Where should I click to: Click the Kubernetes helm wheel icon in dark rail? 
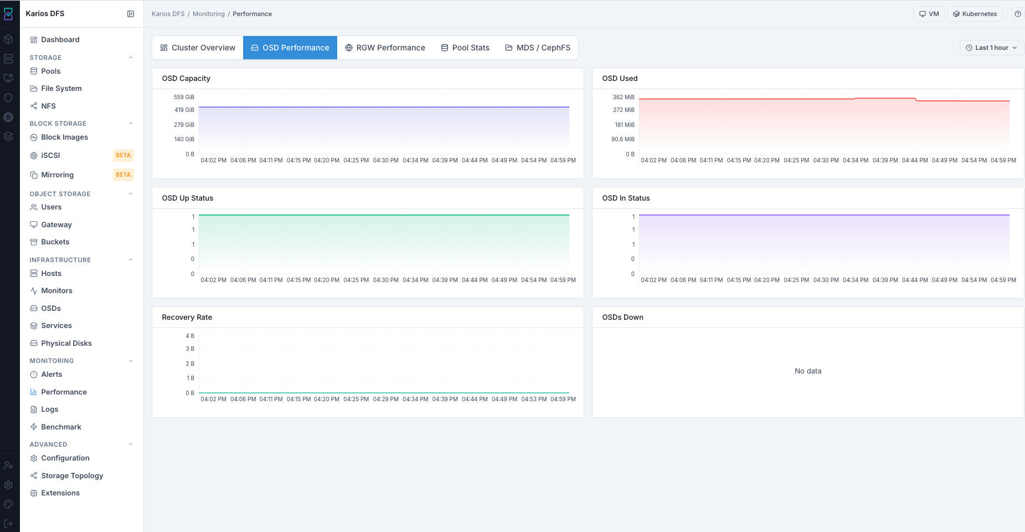pyautogui.click(x=8, y=117)
